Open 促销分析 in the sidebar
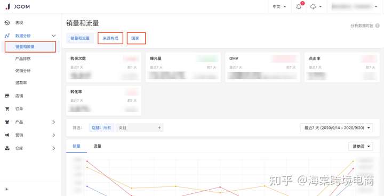The image size is (384, 196). 23,71
